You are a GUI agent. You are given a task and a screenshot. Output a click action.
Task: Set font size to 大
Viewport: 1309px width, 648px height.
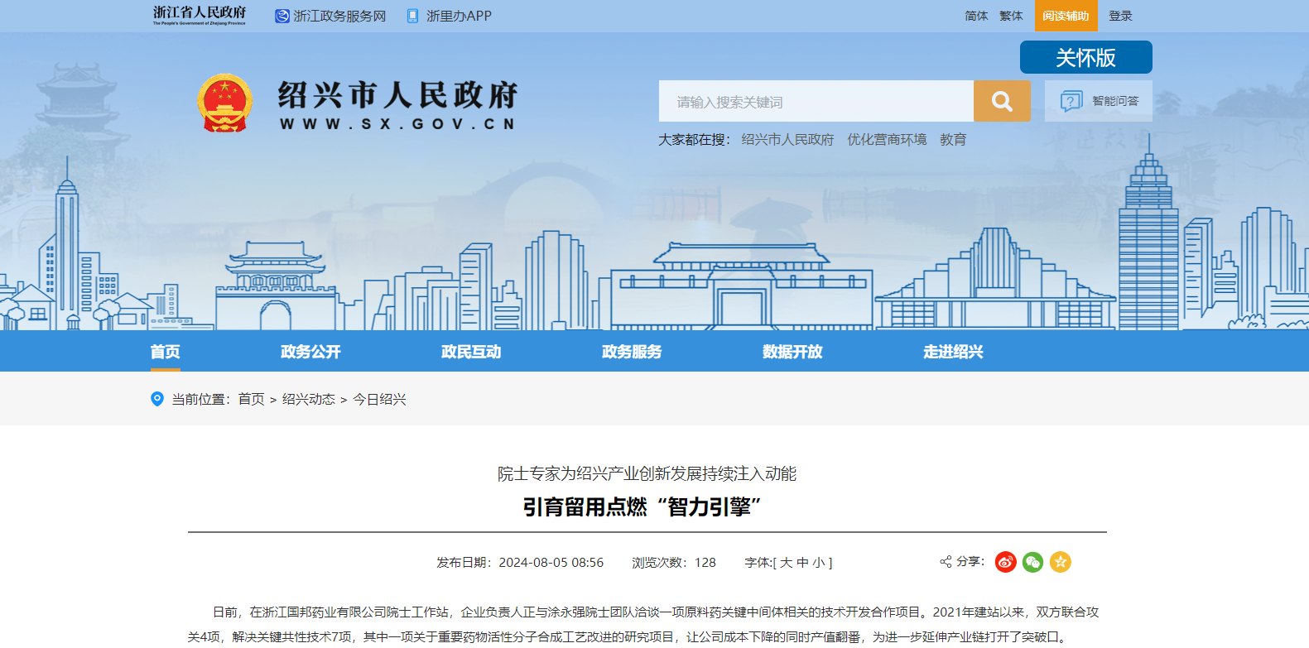(x=786, y=563)
